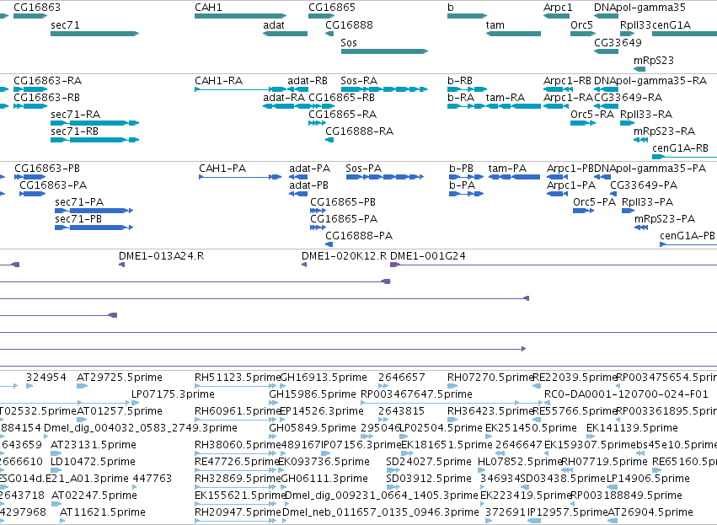Select the RpII33 gene label

point(635,24)
